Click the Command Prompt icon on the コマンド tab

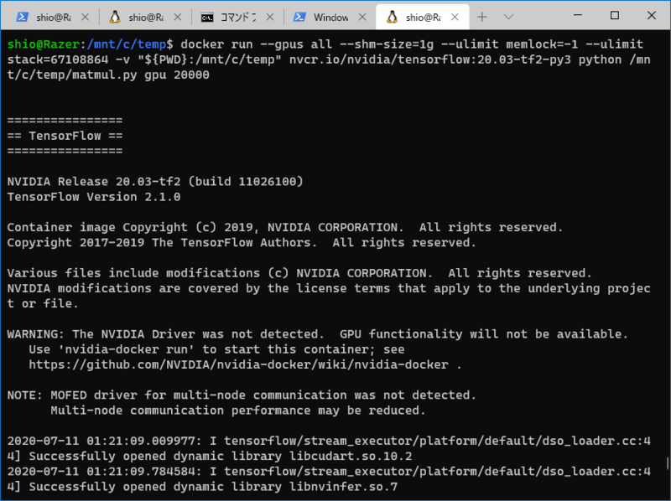(207, 15)
